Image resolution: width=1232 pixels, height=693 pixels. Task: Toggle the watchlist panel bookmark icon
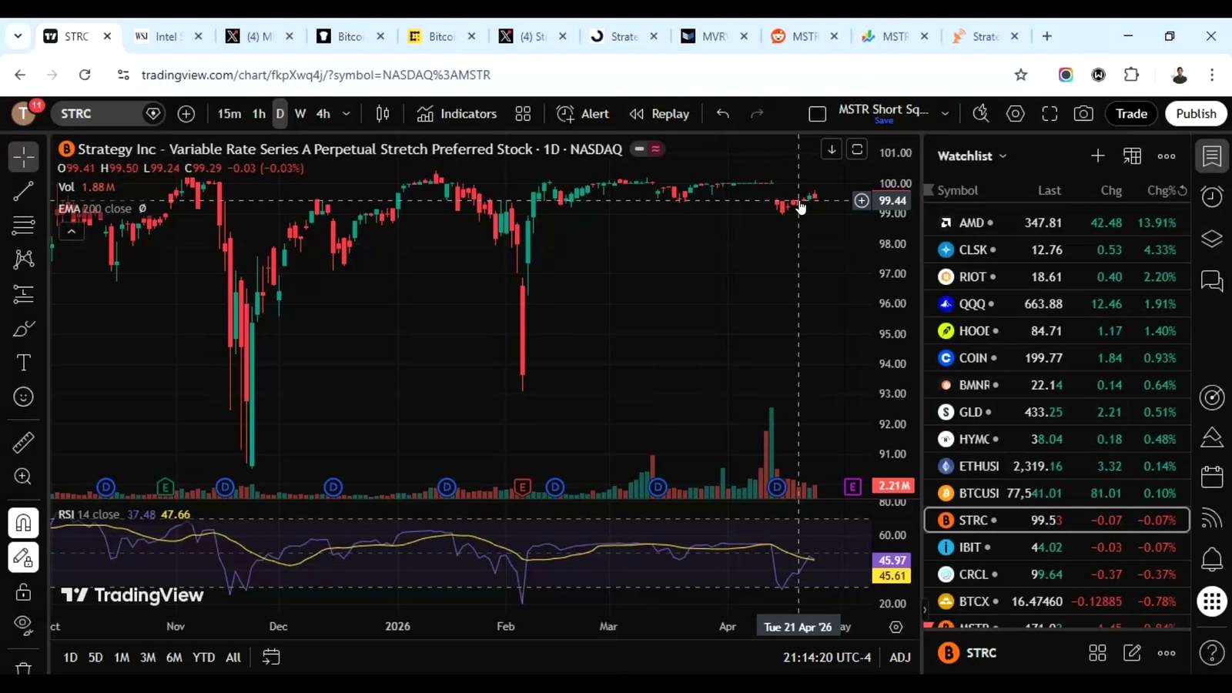(1212, 156)
